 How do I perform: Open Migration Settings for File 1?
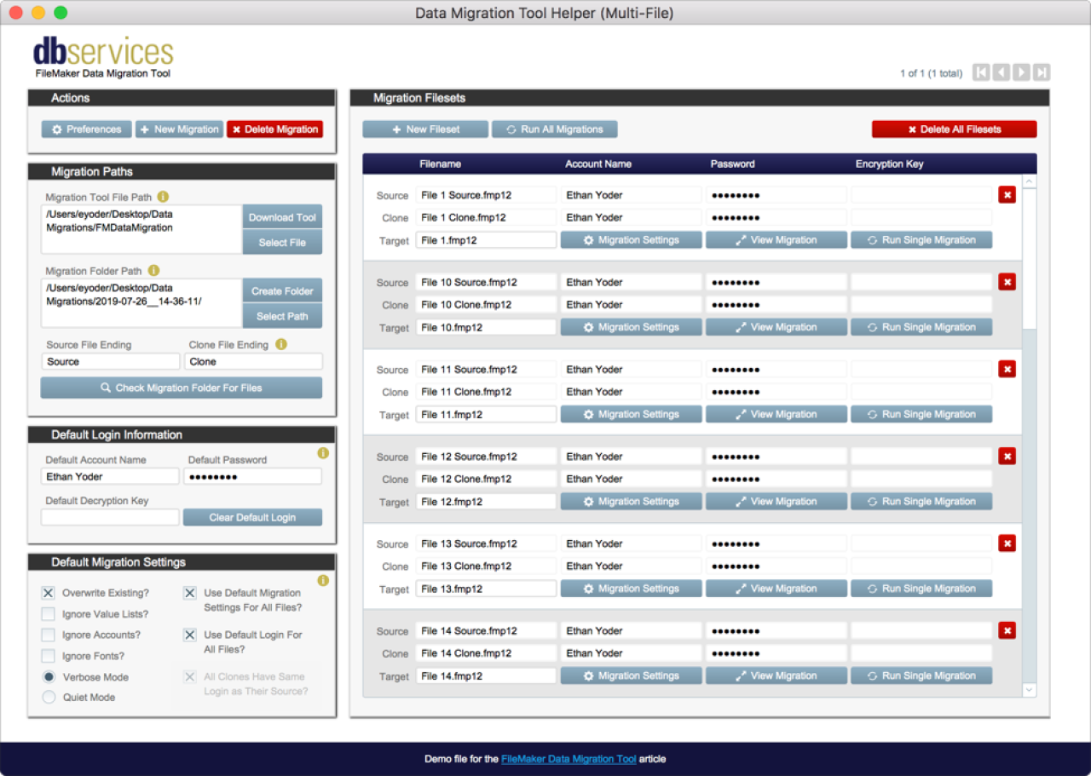click(631, 239)
